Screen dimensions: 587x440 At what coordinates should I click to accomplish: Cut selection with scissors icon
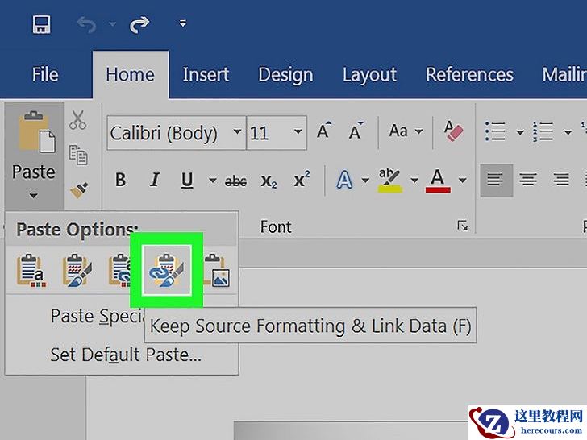[78, 120]
